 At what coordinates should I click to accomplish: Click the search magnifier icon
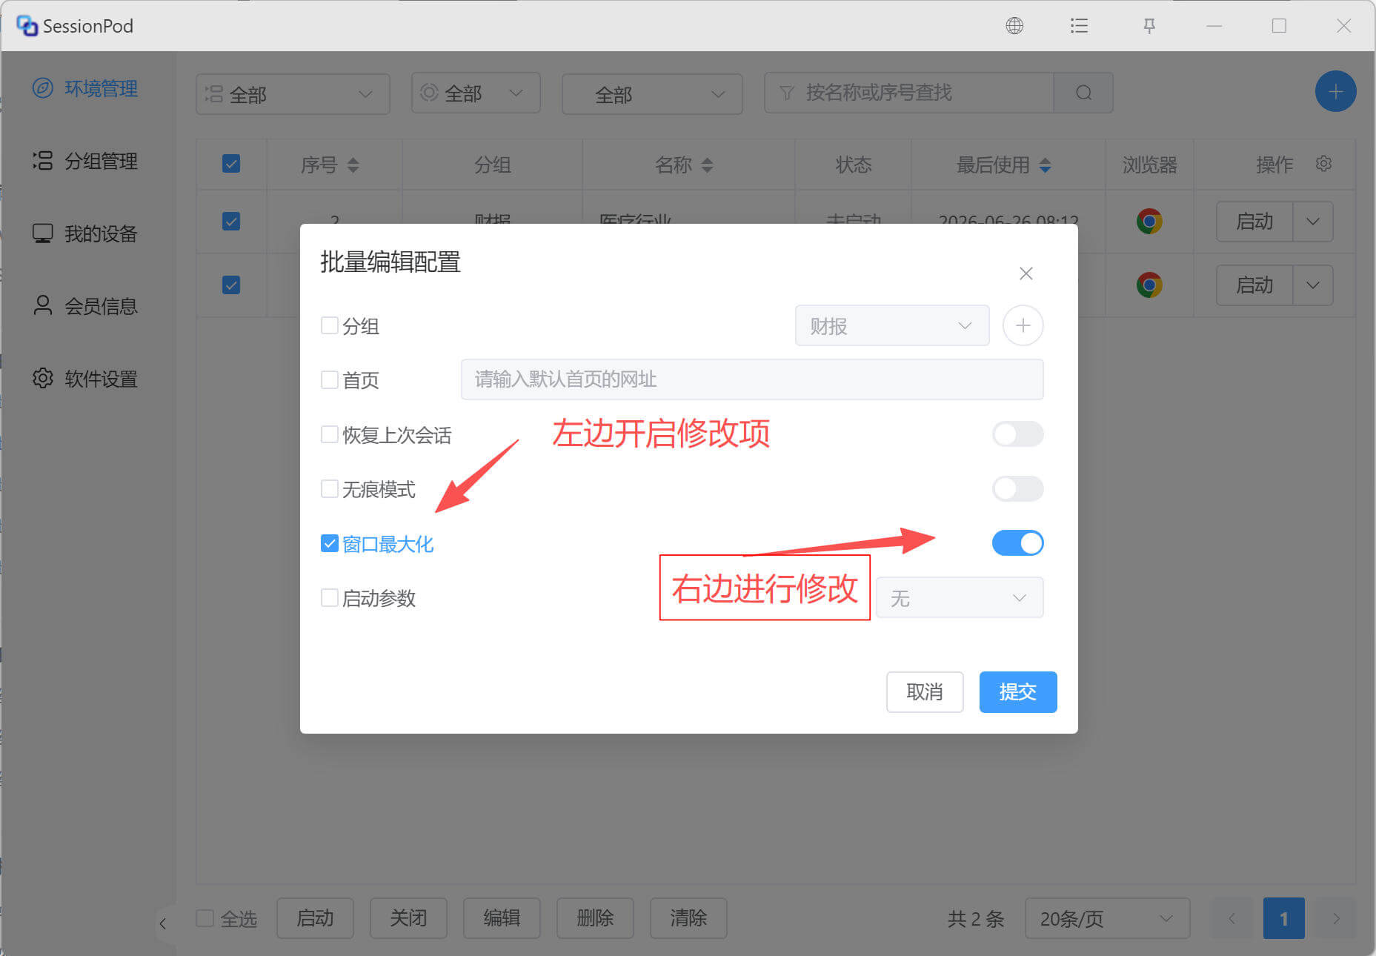pos(1083,93)
